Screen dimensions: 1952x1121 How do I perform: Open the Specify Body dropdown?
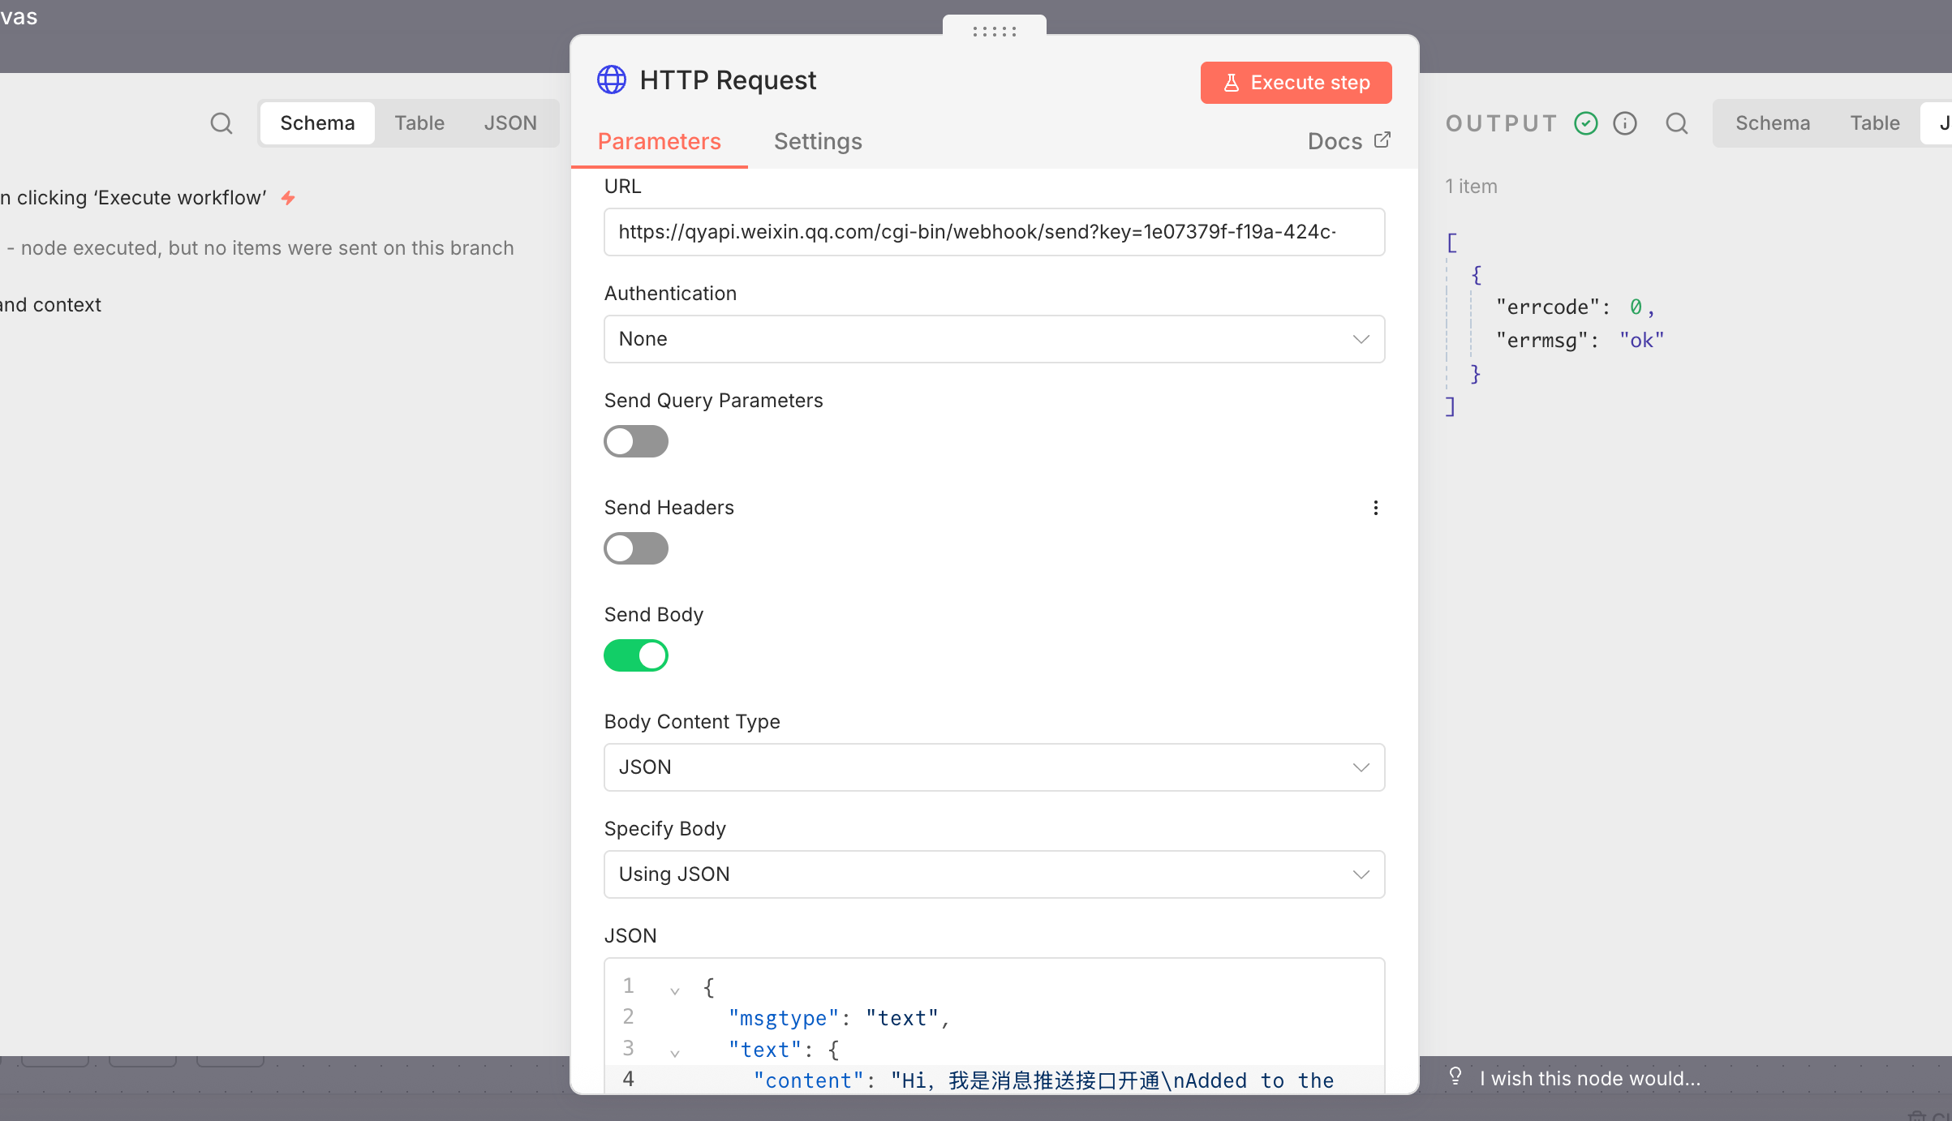coord(994,874)
